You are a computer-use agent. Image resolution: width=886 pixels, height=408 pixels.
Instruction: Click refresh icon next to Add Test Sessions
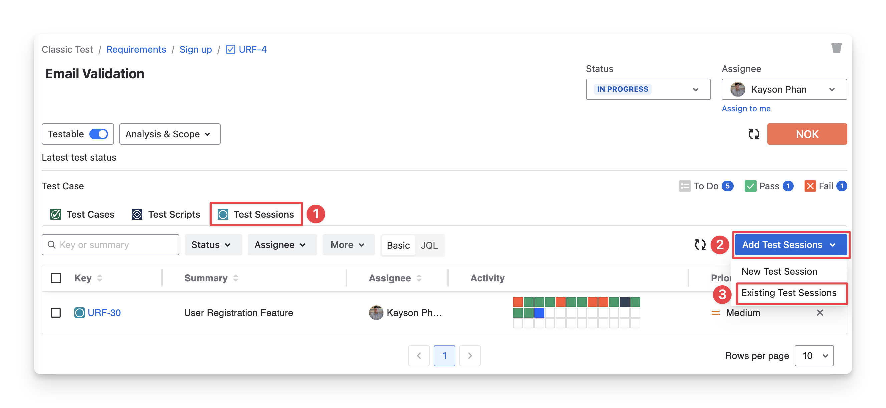pyautogui.click(x=700, y=245)
